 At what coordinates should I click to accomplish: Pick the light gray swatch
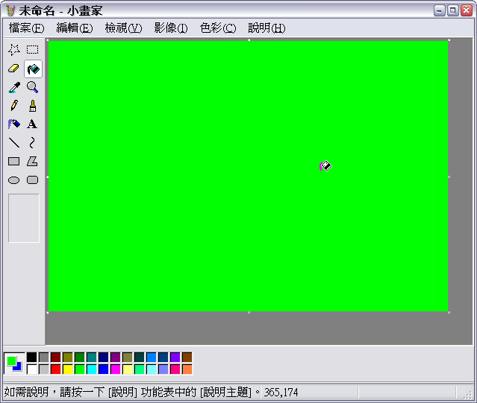[x=44, y=369]
